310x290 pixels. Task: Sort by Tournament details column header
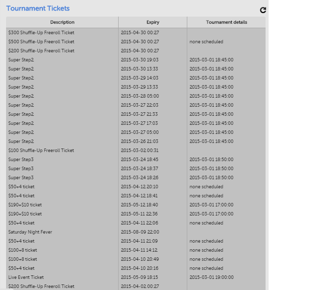pos(226,22)
